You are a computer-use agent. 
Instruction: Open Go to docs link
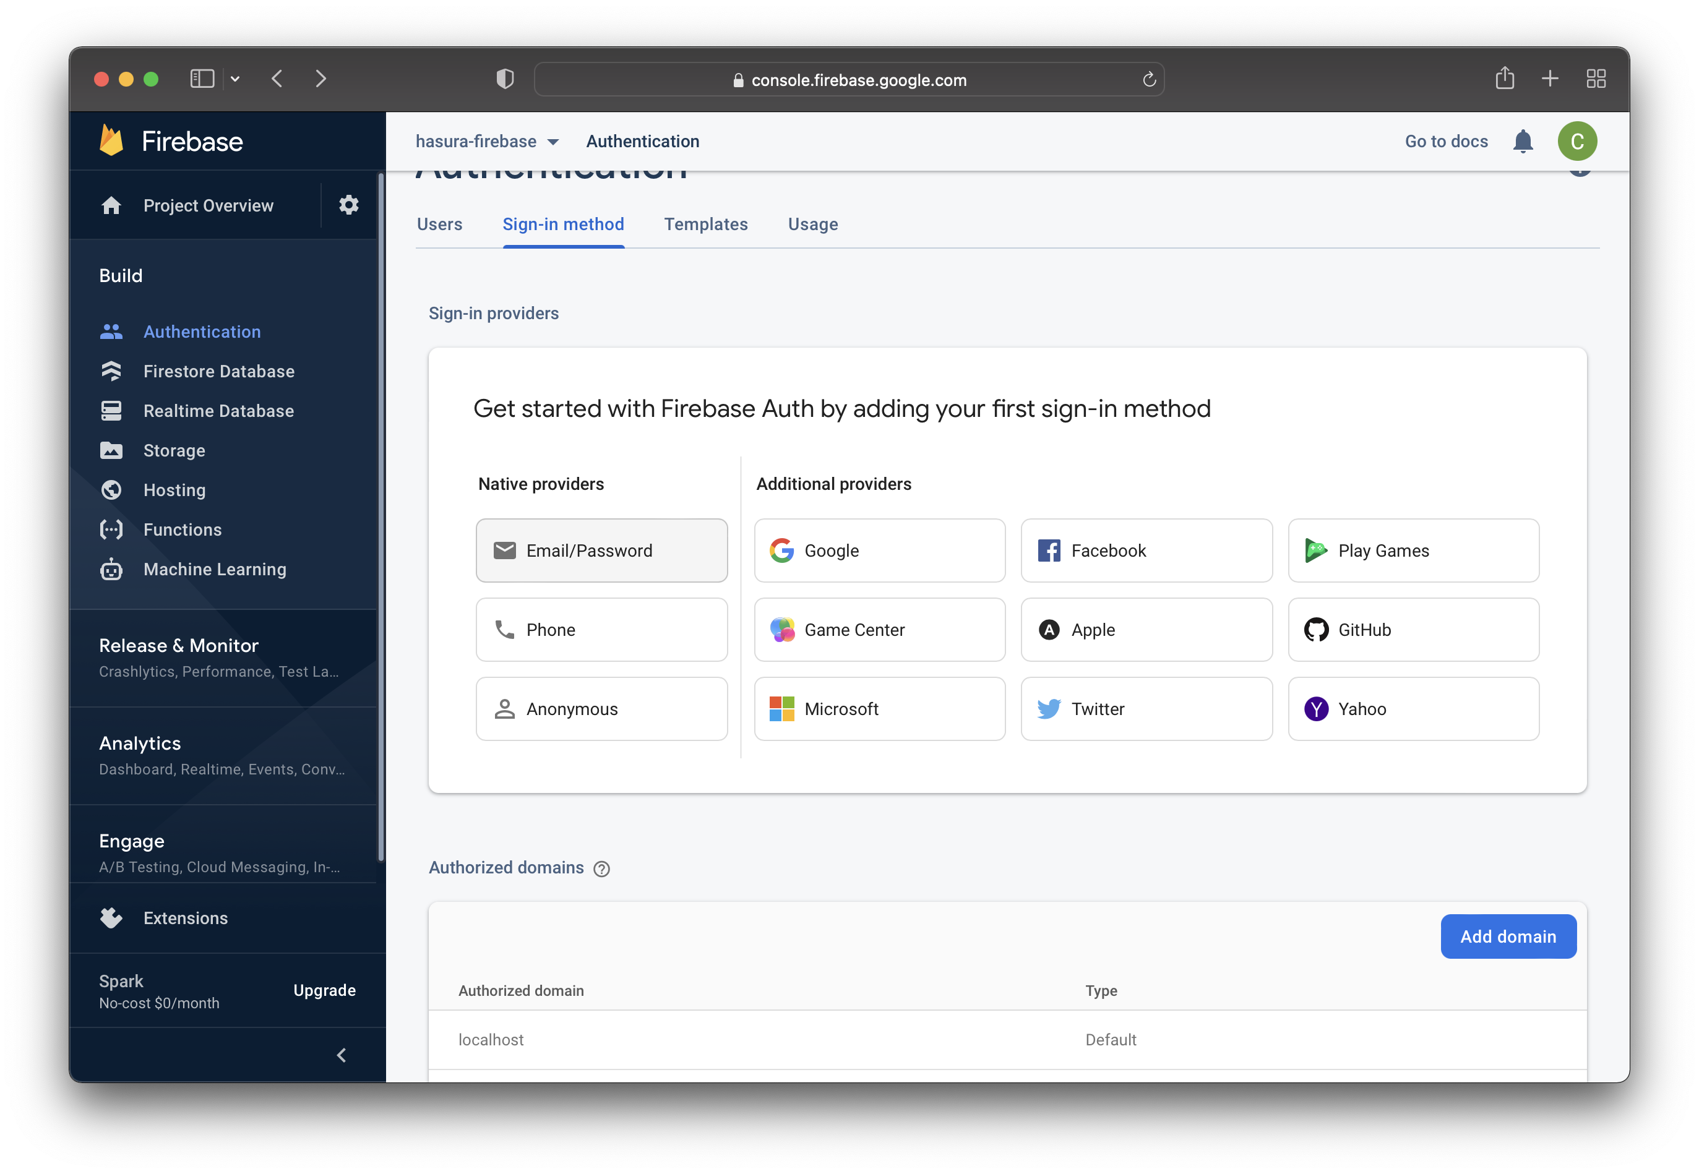coord(1446,141)
